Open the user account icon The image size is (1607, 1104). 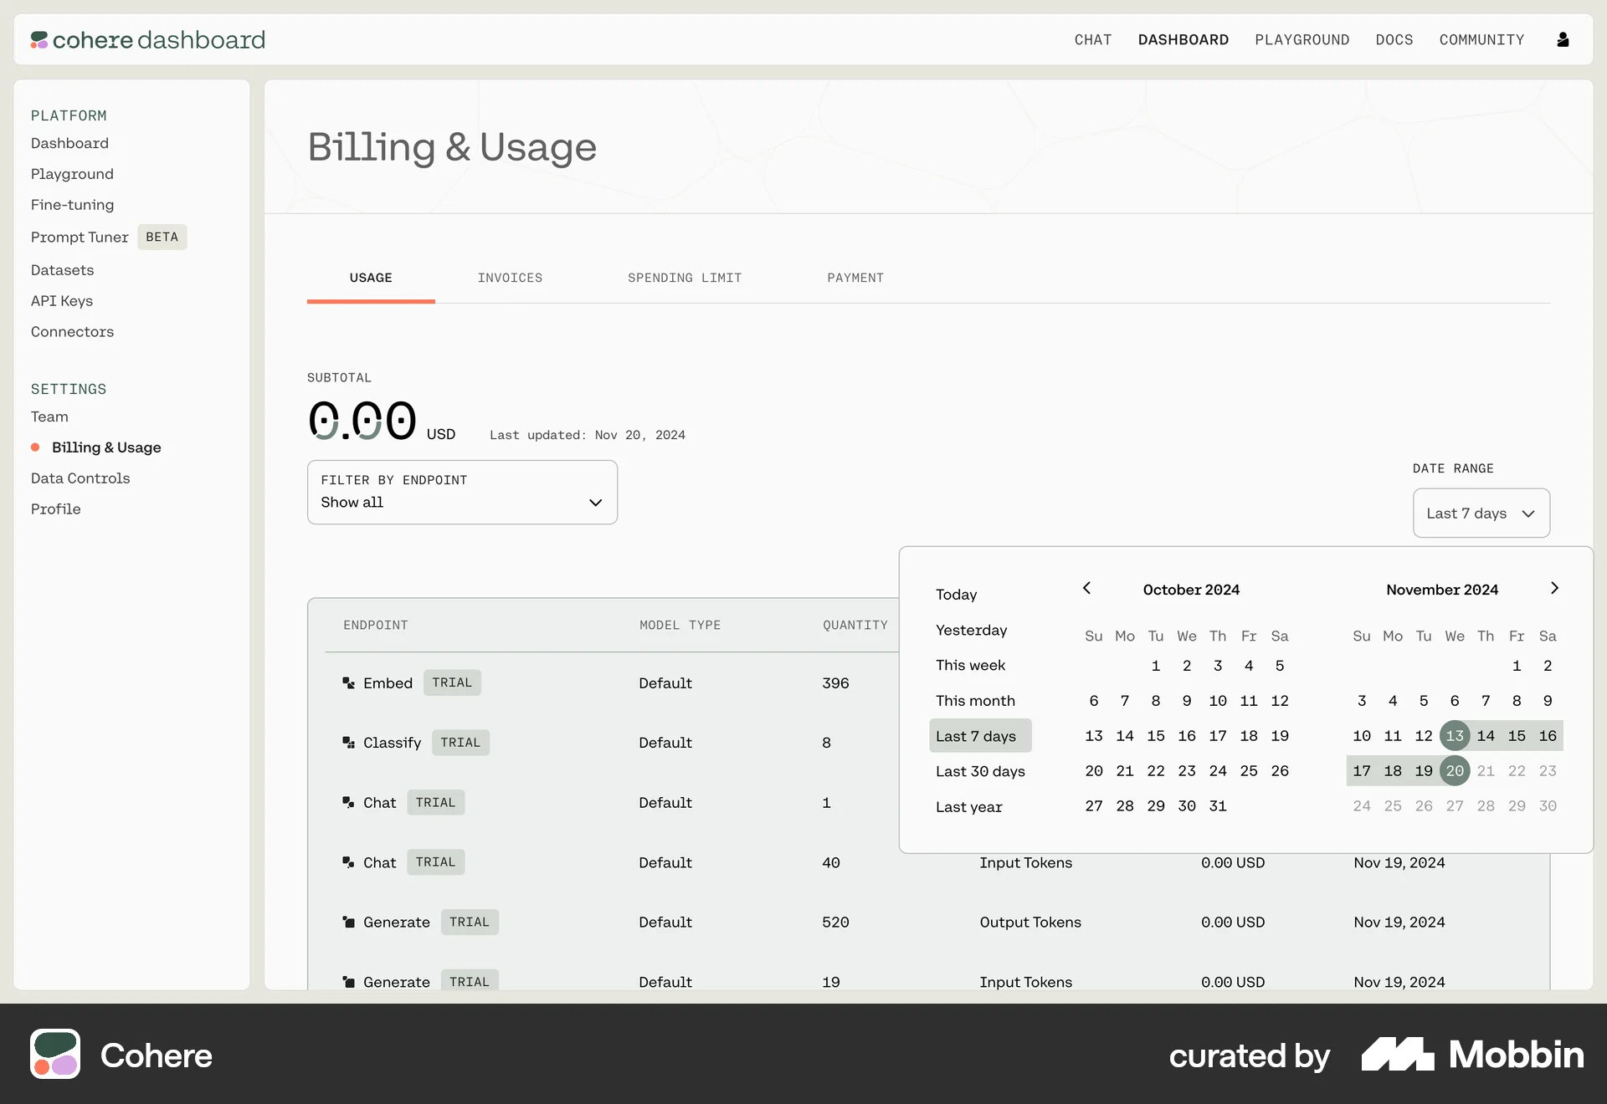click(1563, 39)
